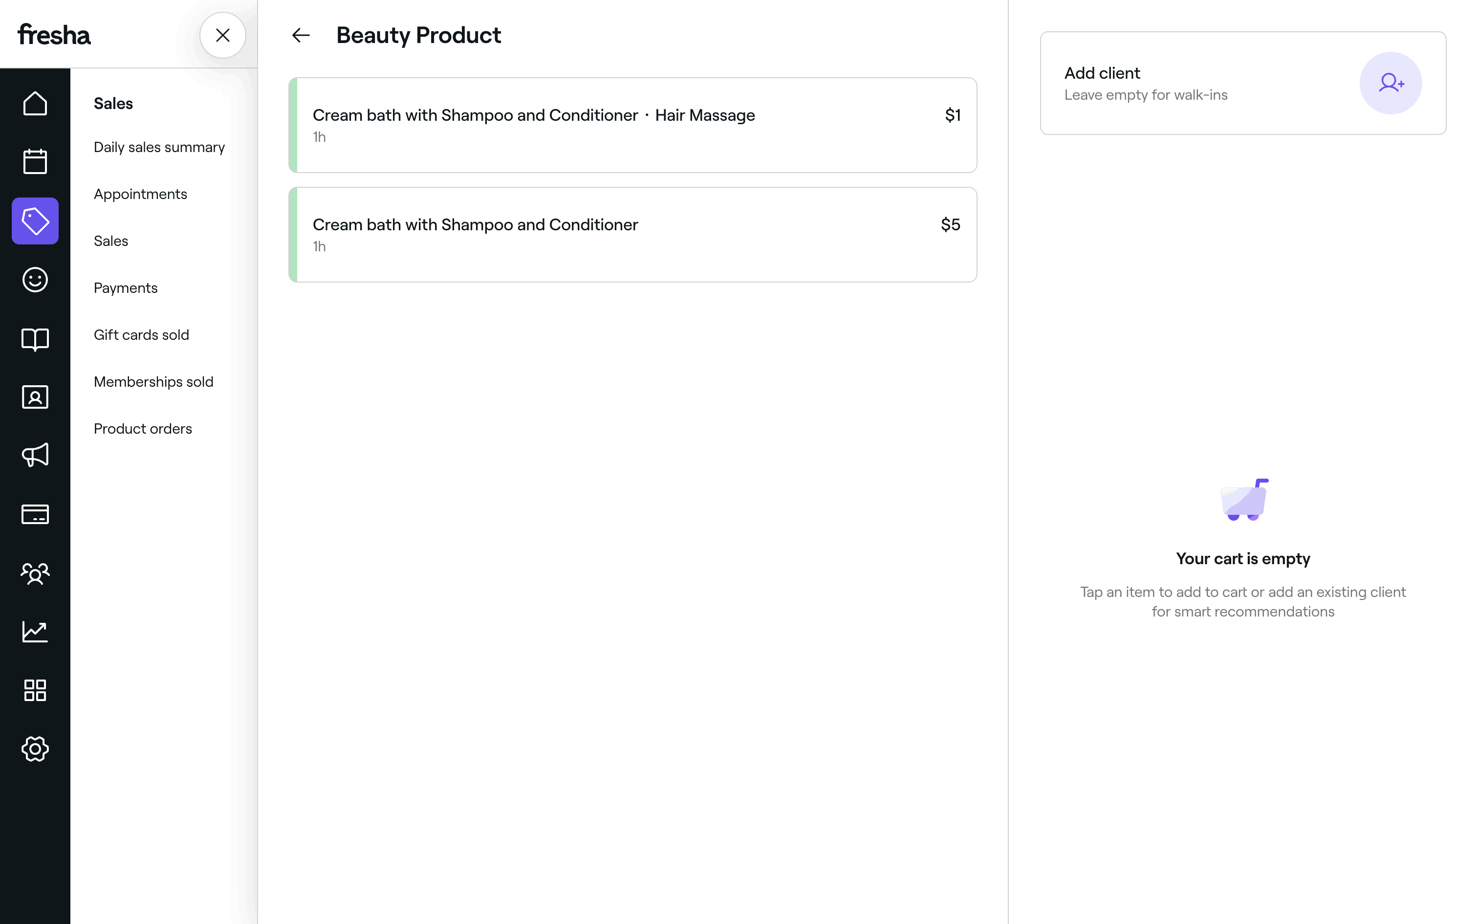Go to Product orders link
Viewport: 1478px width, 924px height.
(x=143, y=429)
